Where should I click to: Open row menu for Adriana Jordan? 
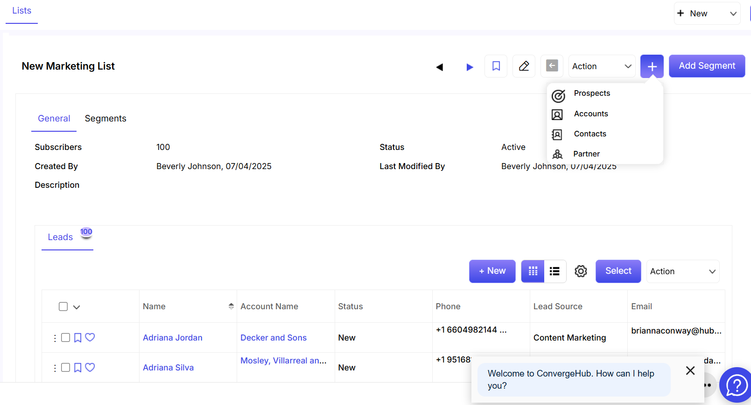(55, 338)
